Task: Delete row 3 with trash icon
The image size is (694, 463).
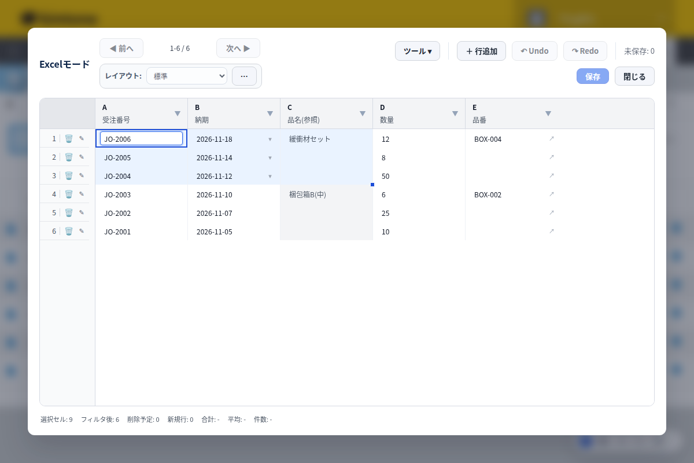Action: point(69,176)
